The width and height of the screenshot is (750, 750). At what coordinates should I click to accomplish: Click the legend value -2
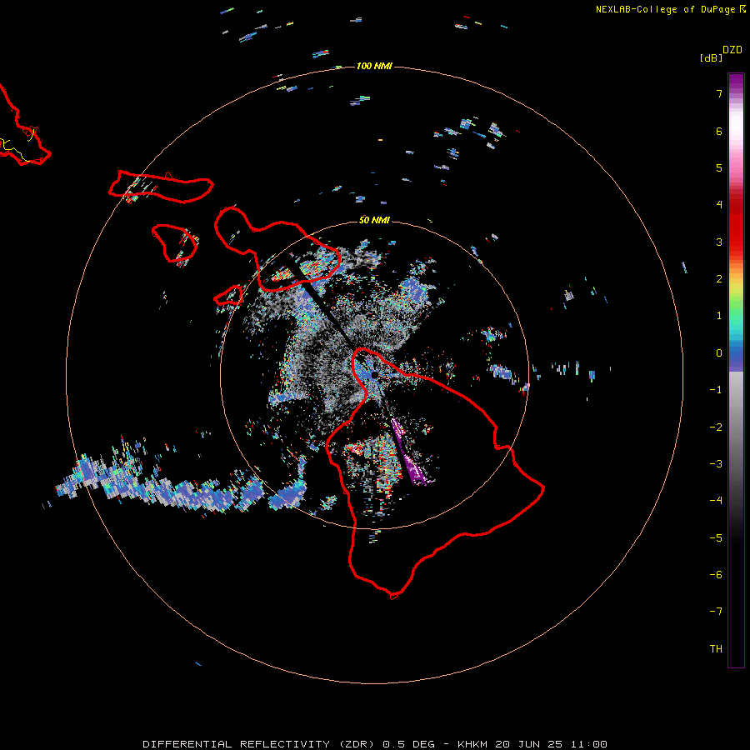pos(716,427)
